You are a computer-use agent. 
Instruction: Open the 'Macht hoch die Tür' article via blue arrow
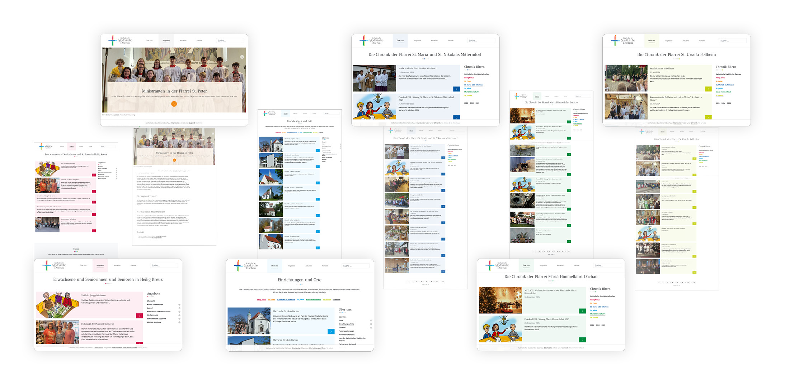(456, 89)
